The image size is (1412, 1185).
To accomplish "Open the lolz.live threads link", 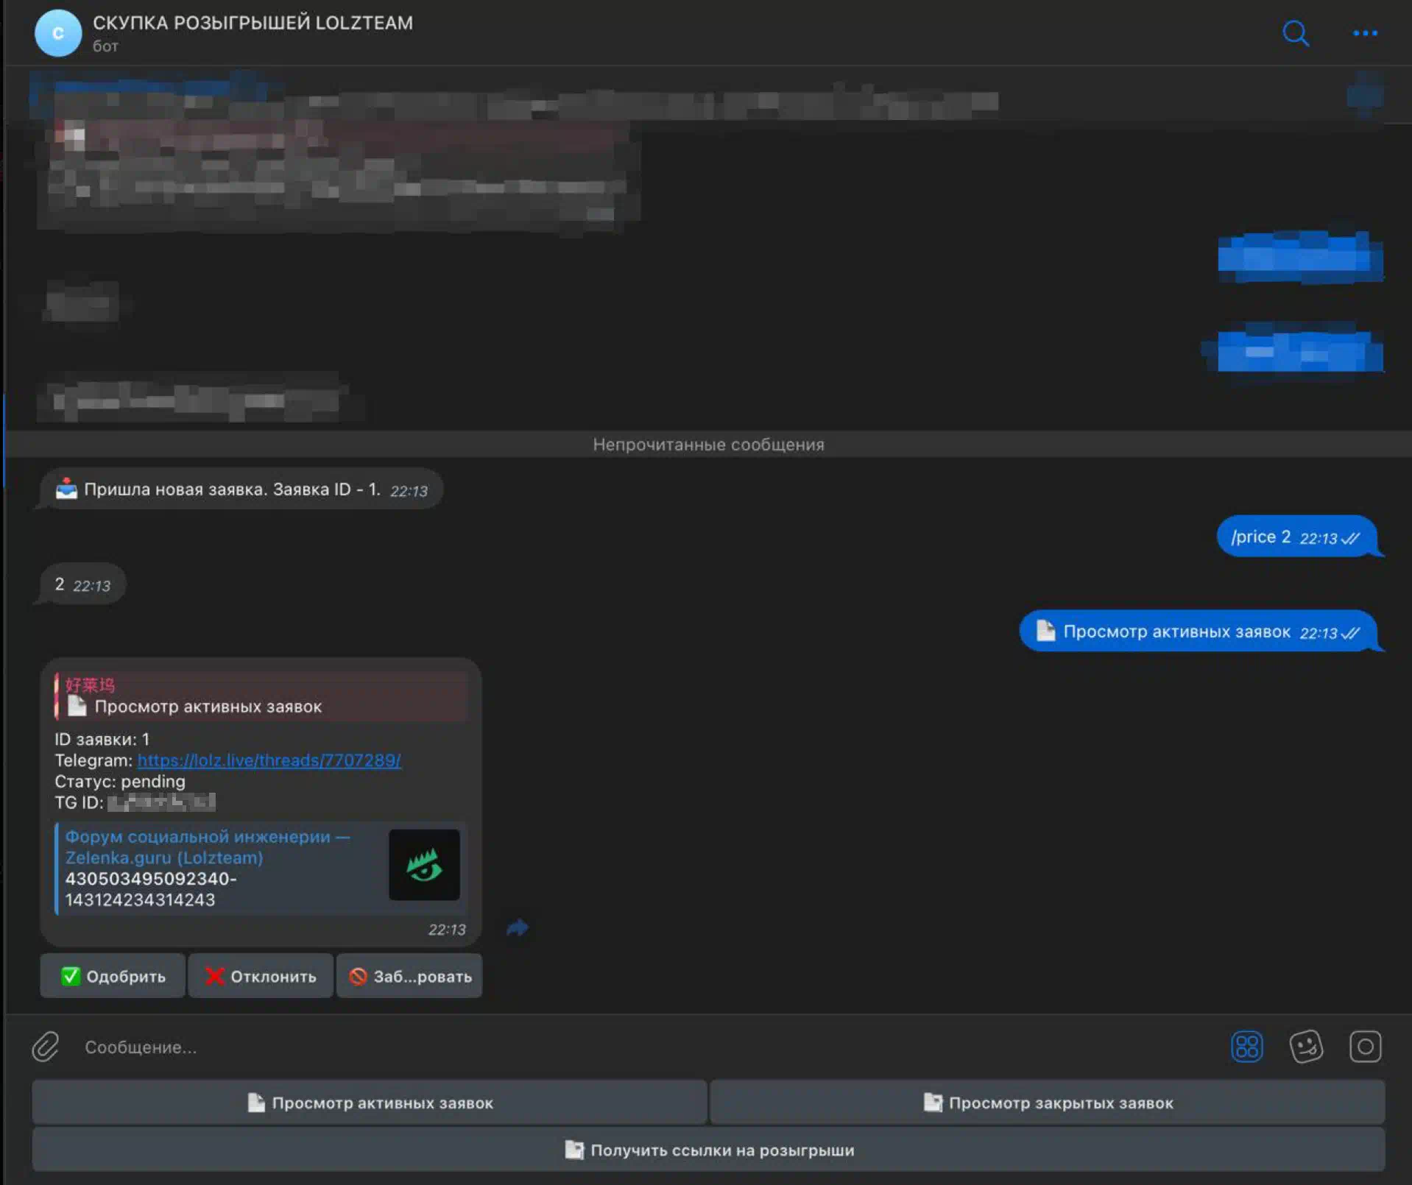I will point(269,760).
